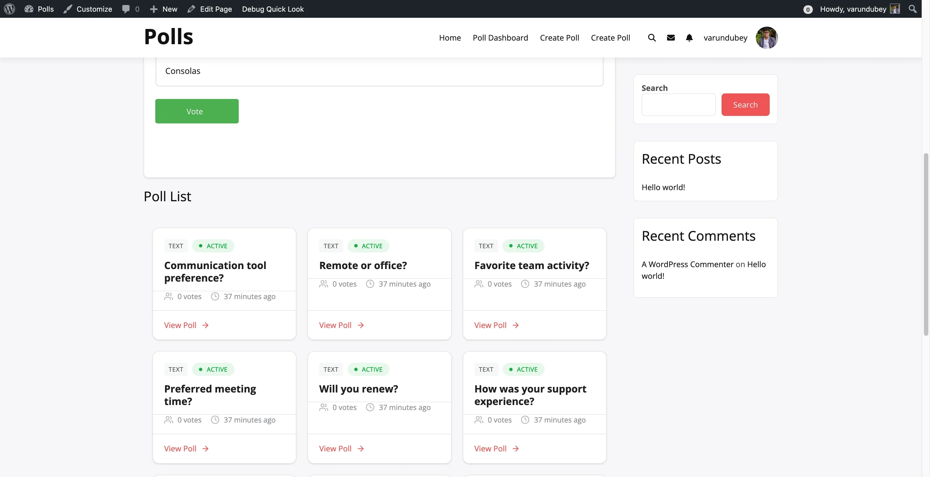Click the Poll List heading
Screen dimensions: 930x477
click(168, 196)
